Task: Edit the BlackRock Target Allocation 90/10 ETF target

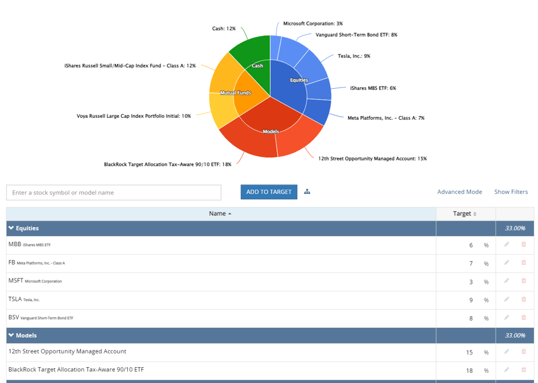Action: pyautogui.click(x=507, y=370)
